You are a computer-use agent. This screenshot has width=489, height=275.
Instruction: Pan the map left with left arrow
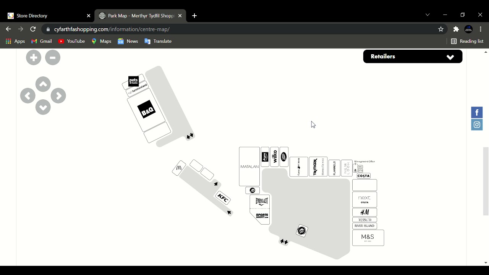pos(28,96)
